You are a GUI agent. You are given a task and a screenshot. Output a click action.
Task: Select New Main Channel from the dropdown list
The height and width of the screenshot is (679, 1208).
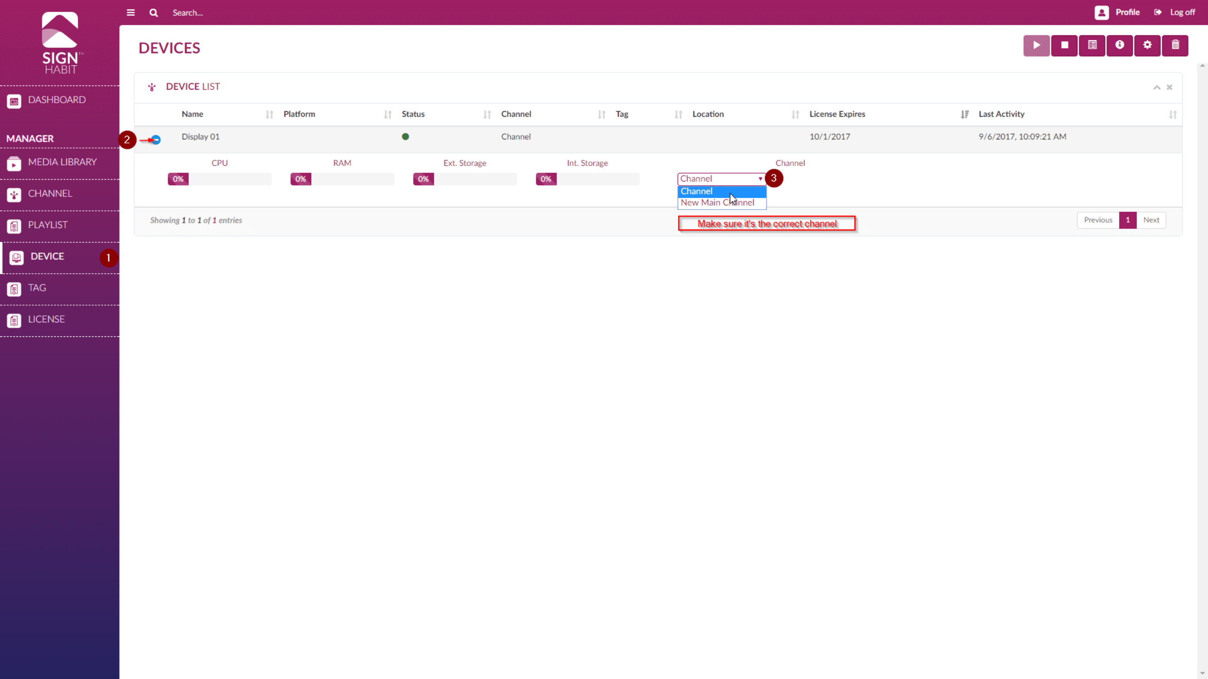[x=717, y=203]
